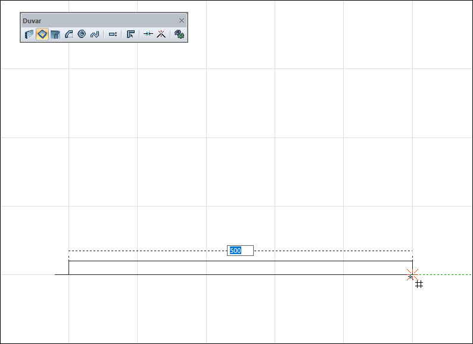Click the axis line stub left of wall
Image resolution: width=473 pixels, height=344 pixels.
click(x=61, y=274)
